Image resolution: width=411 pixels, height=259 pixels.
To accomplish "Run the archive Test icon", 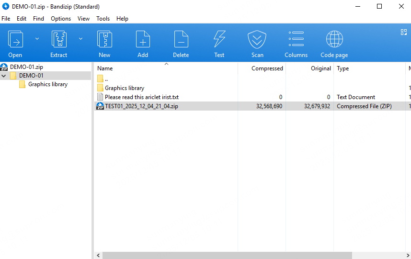I will coord(219,39).
